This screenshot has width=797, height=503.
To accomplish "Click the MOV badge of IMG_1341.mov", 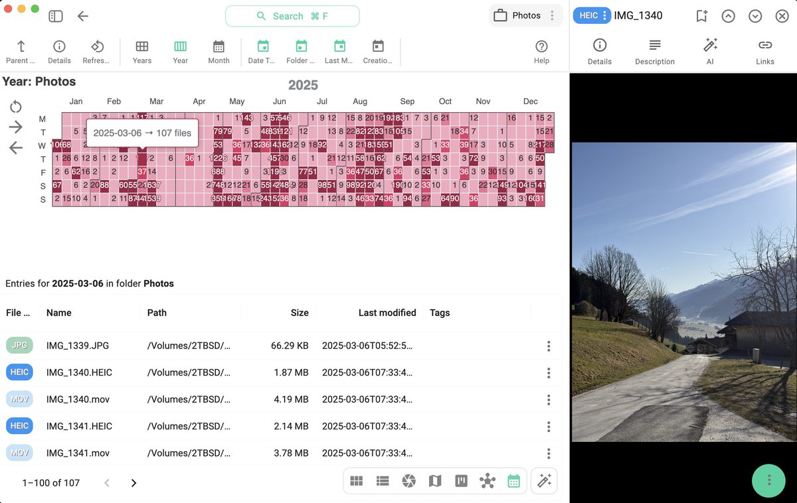I will tap(19, 453).
